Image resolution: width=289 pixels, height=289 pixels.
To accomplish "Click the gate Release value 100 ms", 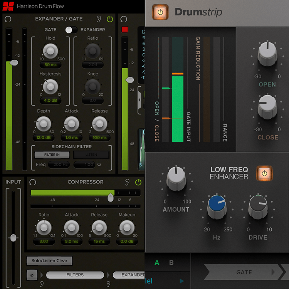I will point(99,138).
